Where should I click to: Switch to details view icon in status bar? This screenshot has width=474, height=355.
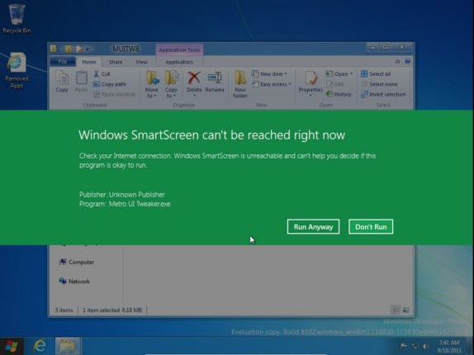coord(396,310)
